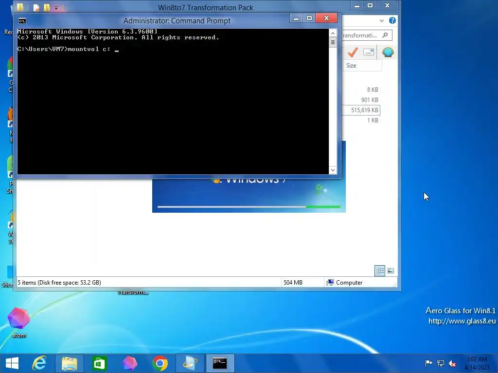Focus the Explorer search box
The image size is (498, 373).
[x=367, y=35]
